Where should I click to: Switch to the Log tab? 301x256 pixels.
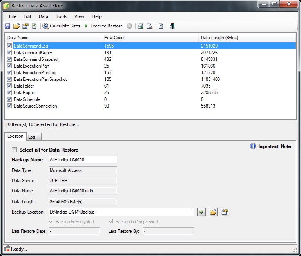point(32,137)
